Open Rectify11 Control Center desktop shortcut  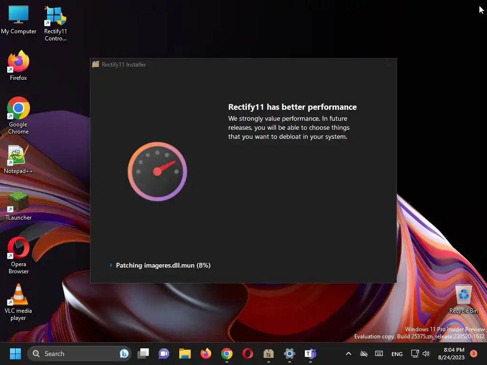(55, 23)
